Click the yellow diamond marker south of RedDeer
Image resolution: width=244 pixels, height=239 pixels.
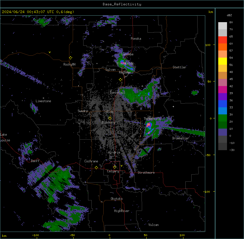pos(120,80)
